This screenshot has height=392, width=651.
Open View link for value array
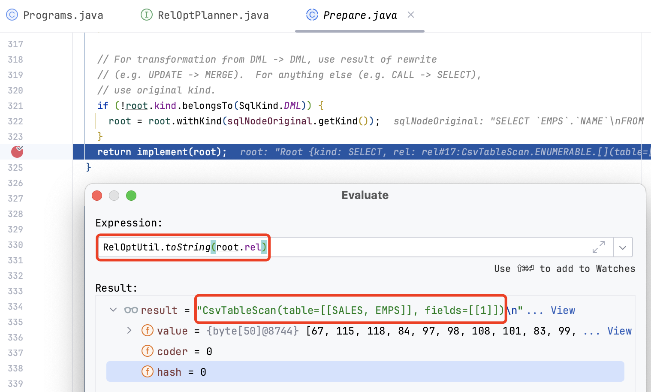(x=619, y=331)
